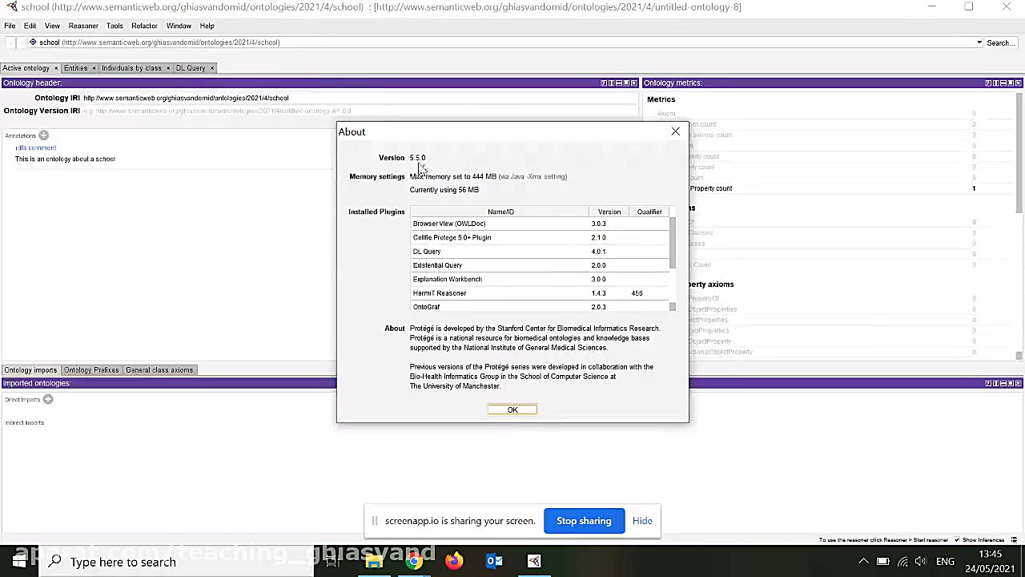1025x577 pixels.
Task: Show help for Ontology metrics panel
Action: pos(988,83)
